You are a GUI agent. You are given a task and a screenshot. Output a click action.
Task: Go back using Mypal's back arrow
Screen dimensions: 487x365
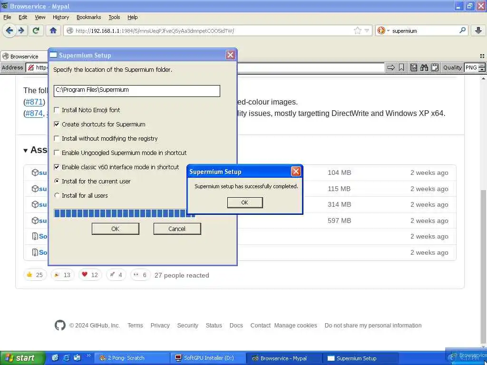pos(10,30)
